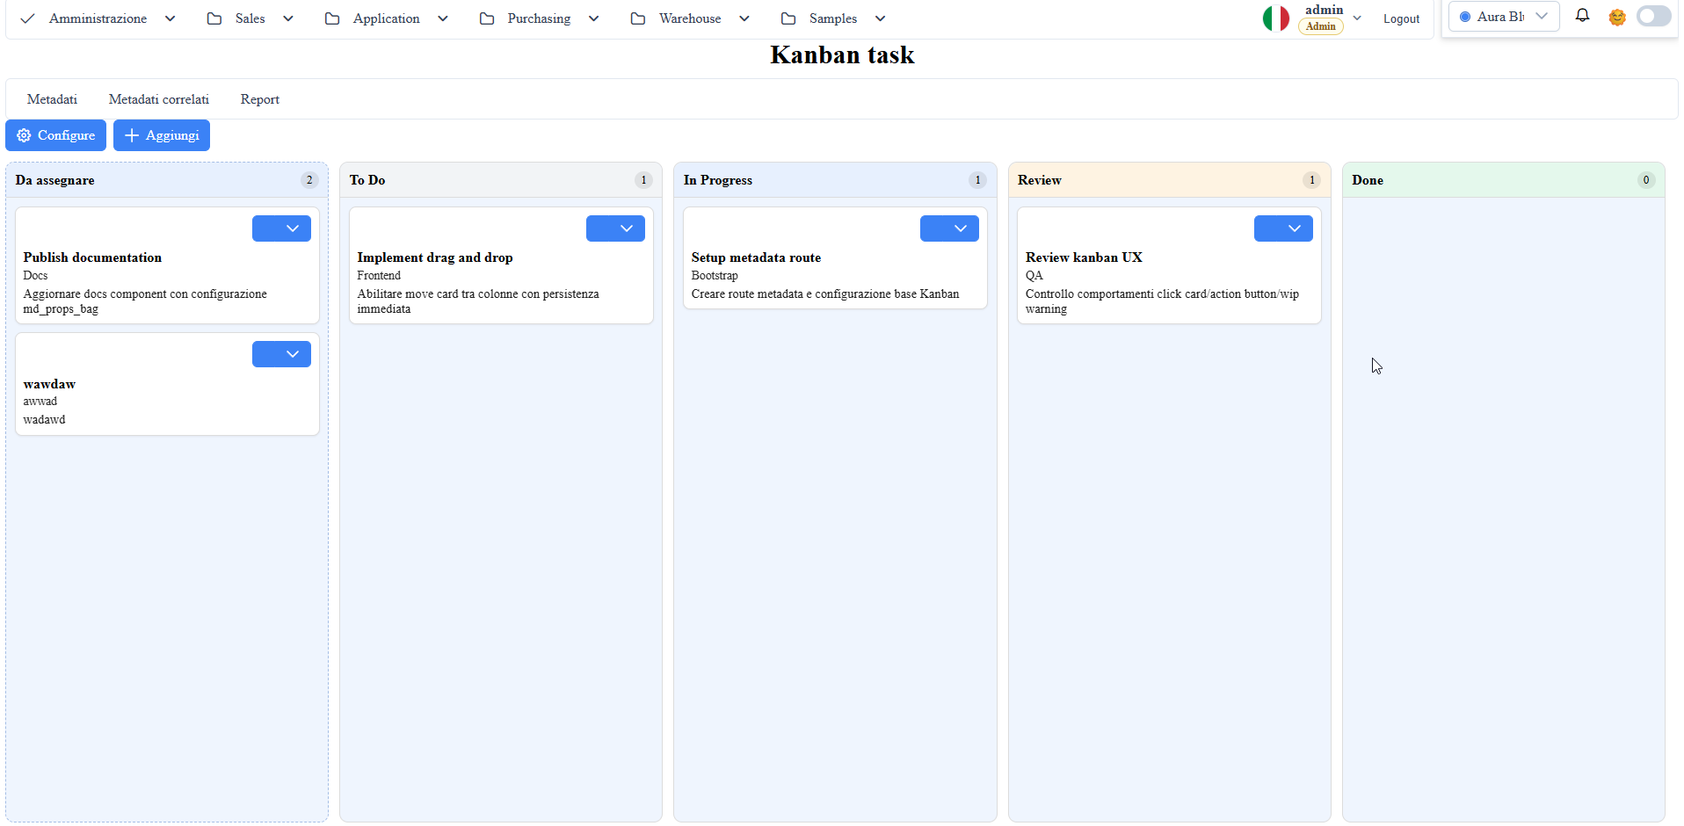Click the Da assegnare column header

pyautogui.click(x=167, y=180)
